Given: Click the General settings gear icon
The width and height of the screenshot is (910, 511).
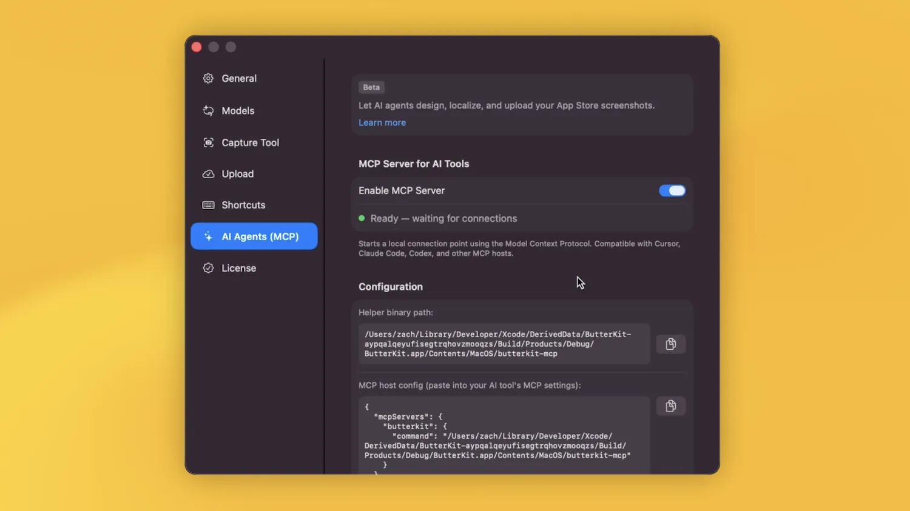Looking at the screenshot, I should click(207, 78).
